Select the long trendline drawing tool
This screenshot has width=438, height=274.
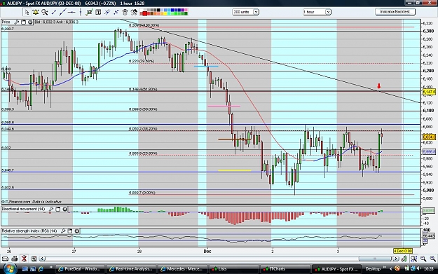pyautogui.click(x=62, y=12)
